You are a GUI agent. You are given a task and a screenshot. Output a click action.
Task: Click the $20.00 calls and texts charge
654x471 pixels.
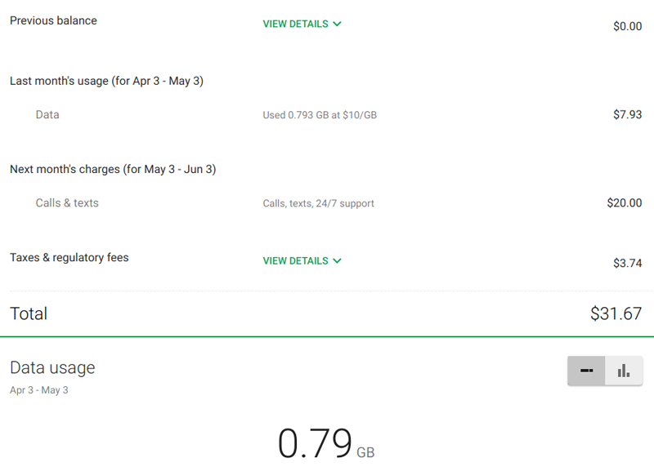(624, 203)
